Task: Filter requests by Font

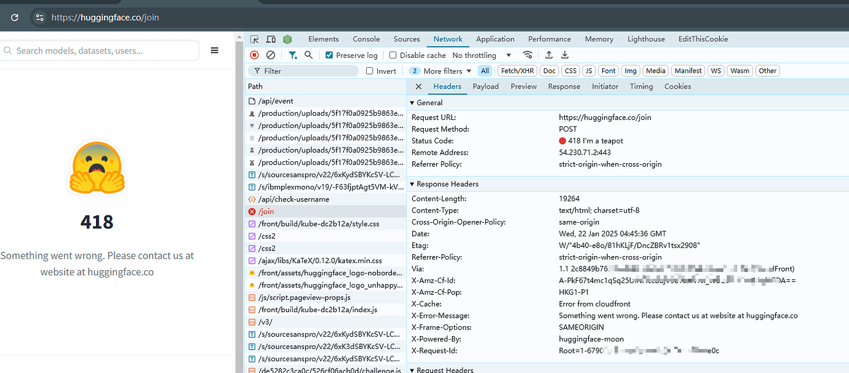Action: [608, 71]
